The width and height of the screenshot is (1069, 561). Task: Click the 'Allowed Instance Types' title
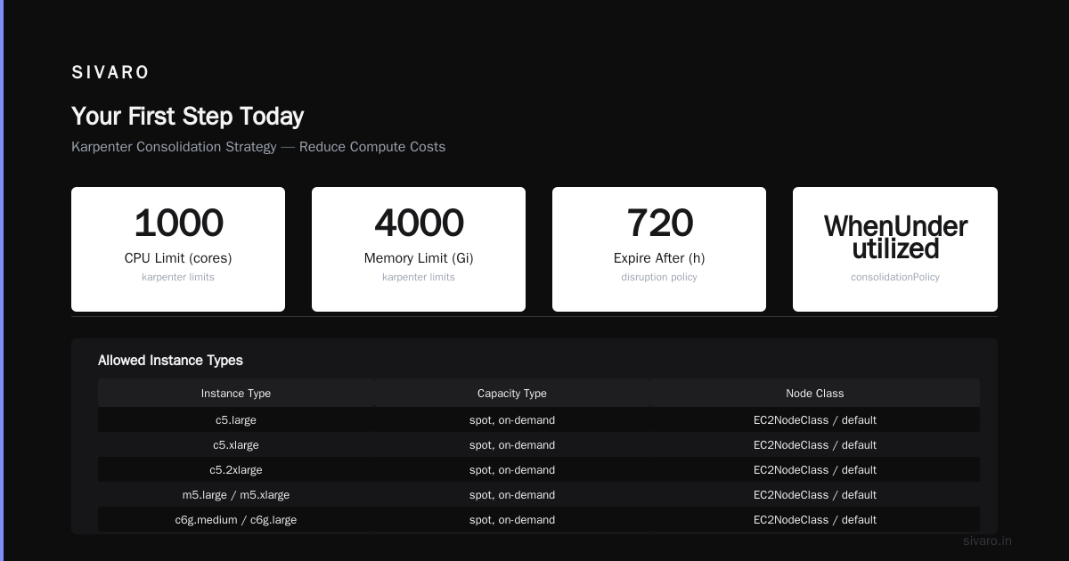pos(170,361)
